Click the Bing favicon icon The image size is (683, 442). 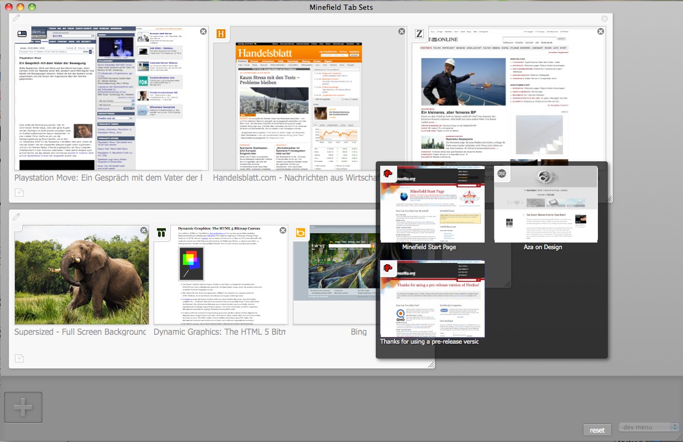coord(301,233)
